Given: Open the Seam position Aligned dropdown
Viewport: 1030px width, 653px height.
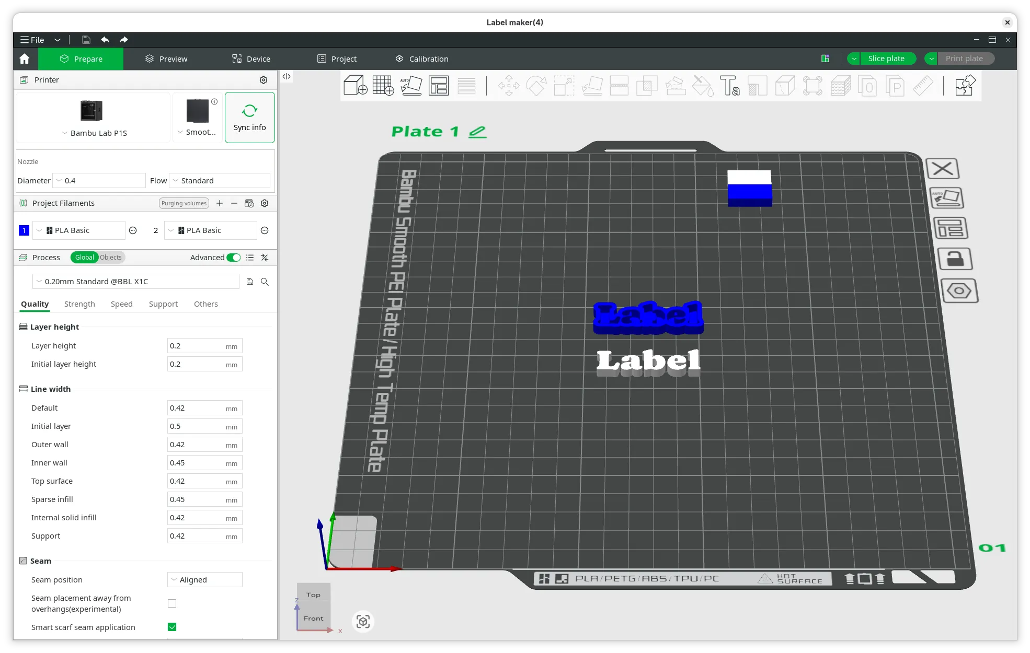Looking at the screenshot, I should 205,580.
